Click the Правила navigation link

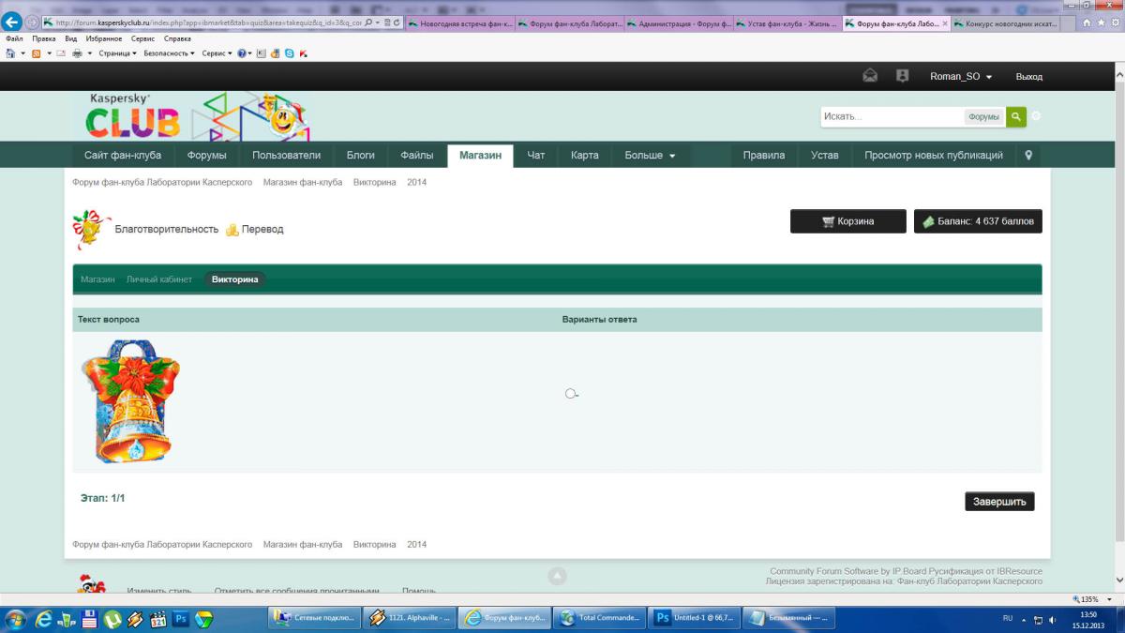[764, 156]
